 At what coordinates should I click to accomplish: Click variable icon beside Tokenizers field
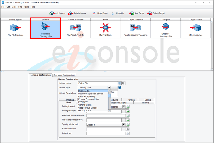(x=127, y=134)
